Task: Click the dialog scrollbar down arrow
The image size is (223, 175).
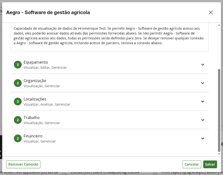Action: pos(219,154)
